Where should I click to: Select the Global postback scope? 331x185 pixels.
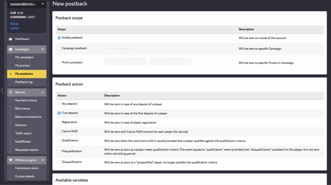pyautogui.click(x=59, y=38)
